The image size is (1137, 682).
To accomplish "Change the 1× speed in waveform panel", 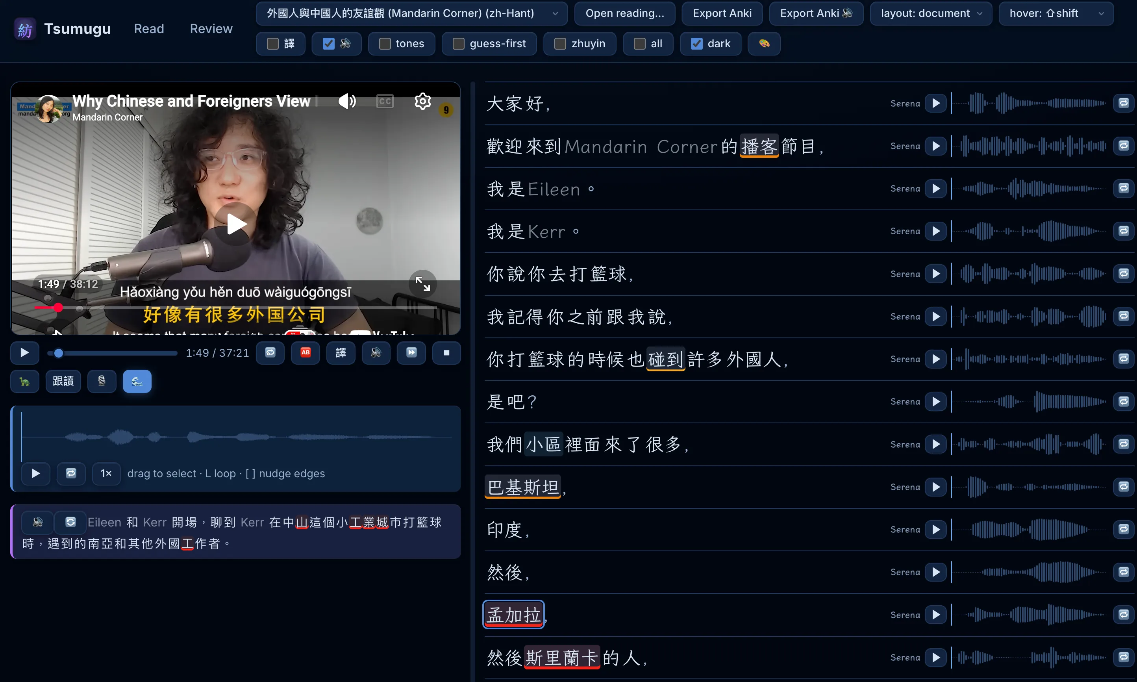I will pos(106,473).
